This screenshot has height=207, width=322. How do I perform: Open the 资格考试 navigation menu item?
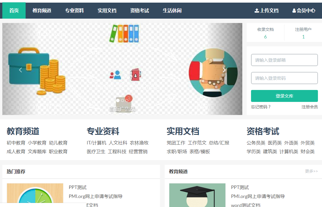point(140,10)
